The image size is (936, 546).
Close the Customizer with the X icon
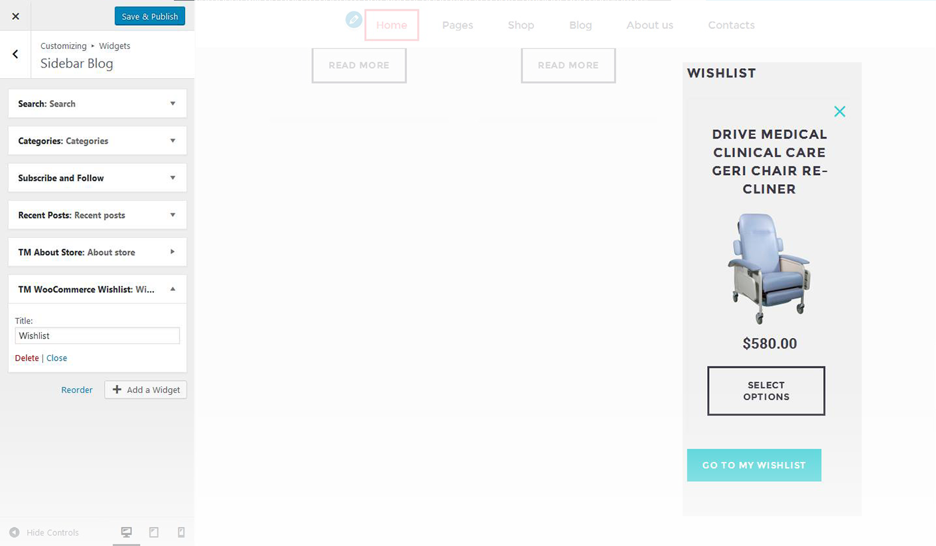point(15,16)
